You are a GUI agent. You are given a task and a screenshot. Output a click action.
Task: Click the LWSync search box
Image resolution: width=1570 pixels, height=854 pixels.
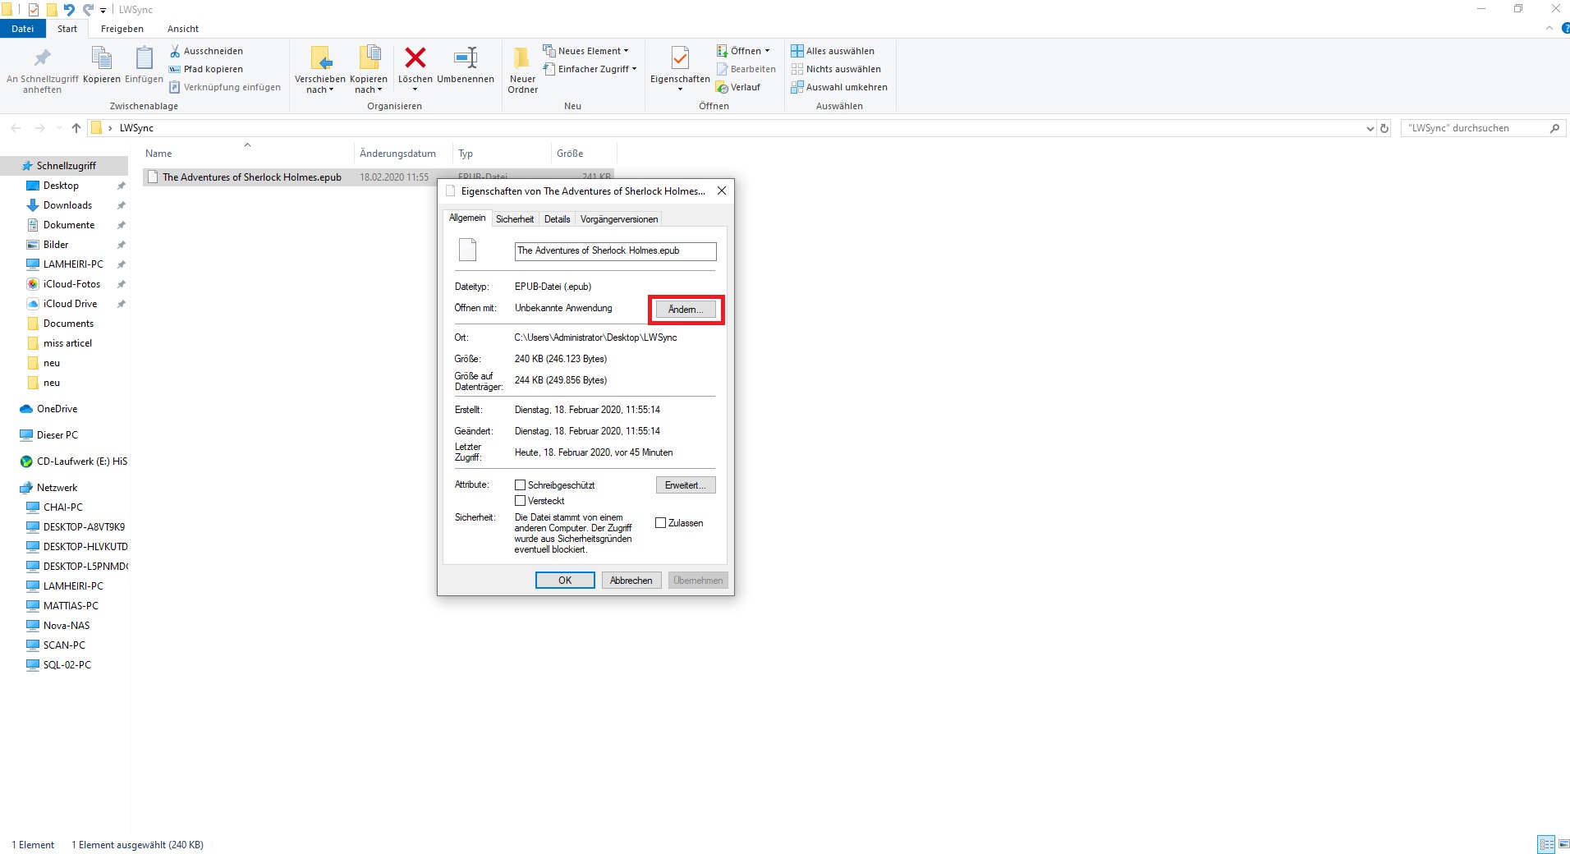(1482, 128)
